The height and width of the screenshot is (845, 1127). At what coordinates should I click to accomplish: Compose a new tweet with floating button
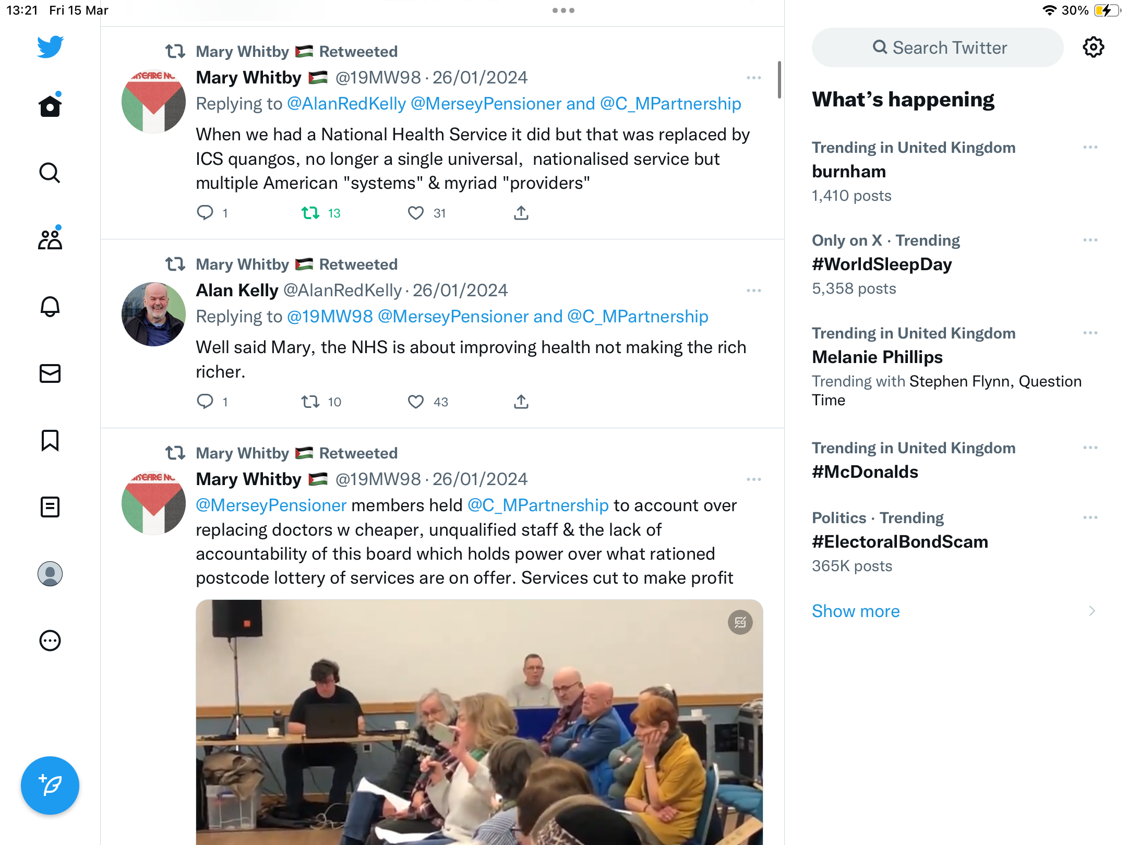(50, 785)
